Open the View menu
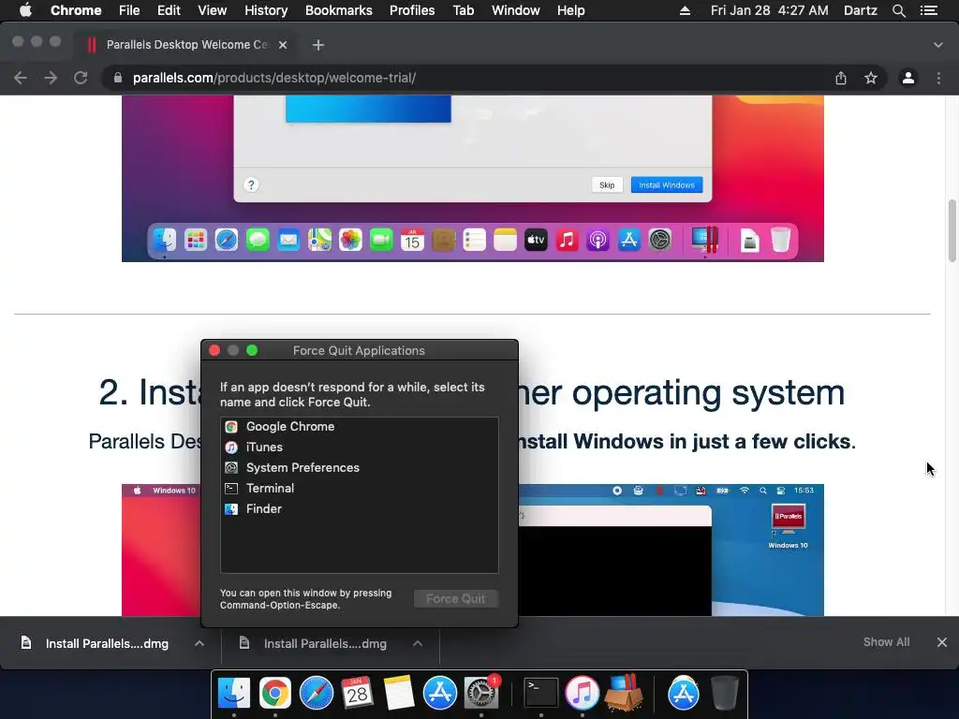Screen dimensions: 959x719 (213, 10)
